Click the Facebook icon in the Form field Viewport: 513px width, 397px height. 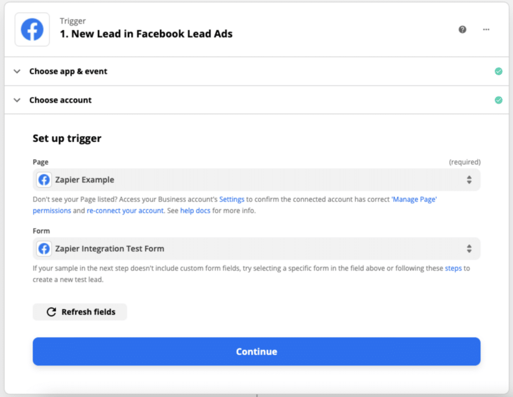pos(44,249)
